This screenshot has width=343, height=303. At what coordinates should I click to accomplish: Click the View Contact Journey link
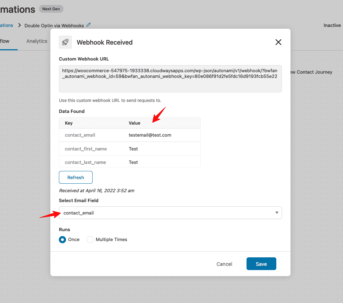point(311,72)
